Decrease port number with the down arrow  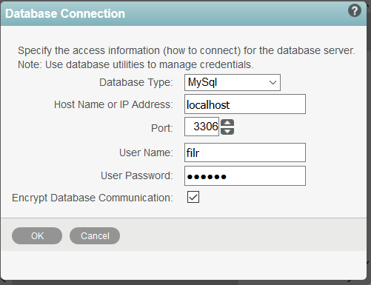point(227,131)
